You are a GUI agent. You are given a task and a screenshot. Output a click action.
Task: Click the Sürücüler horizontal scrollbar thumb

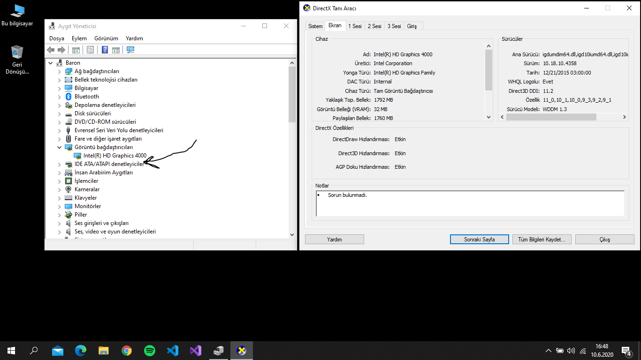551,117
